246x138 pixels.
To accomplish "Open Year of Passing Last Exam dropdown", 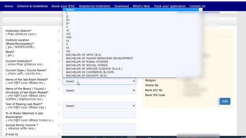I will [99, 106].
